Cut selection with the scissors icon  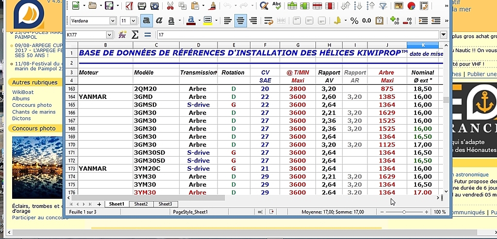click(170, 5)
